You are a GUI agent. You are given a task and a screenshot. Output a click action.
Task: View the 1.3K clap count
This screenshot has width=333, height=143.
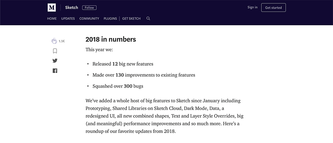pyautogui.click(x=62, y=41)
